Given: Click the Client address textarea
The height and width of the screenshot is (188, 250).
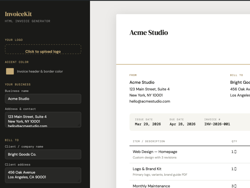Looking at the screenshot, I should tap(43, 175).
